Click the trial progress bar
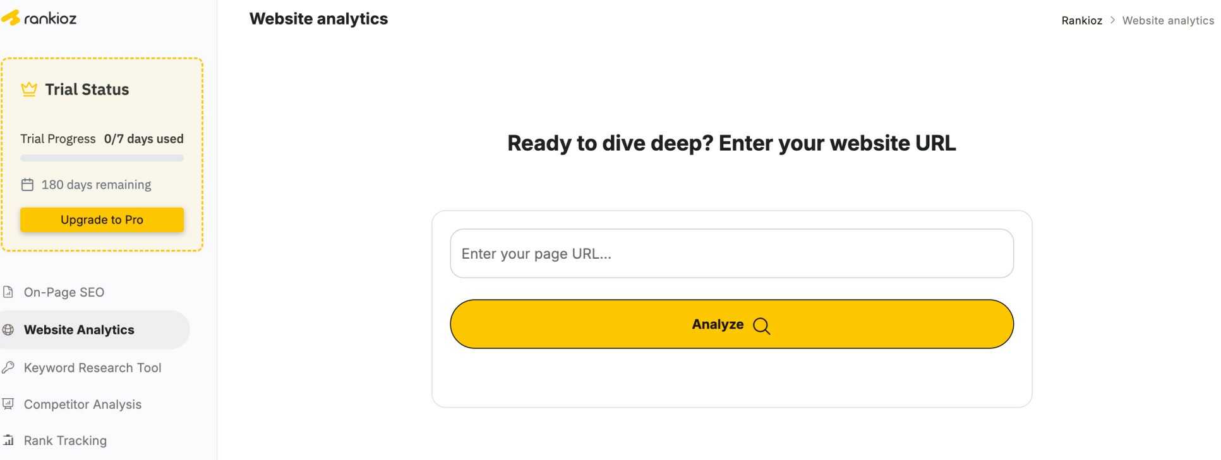 coord(102,158)
